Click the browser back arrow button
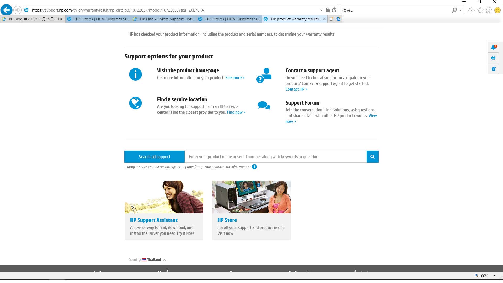 click(x=6, y=10)
